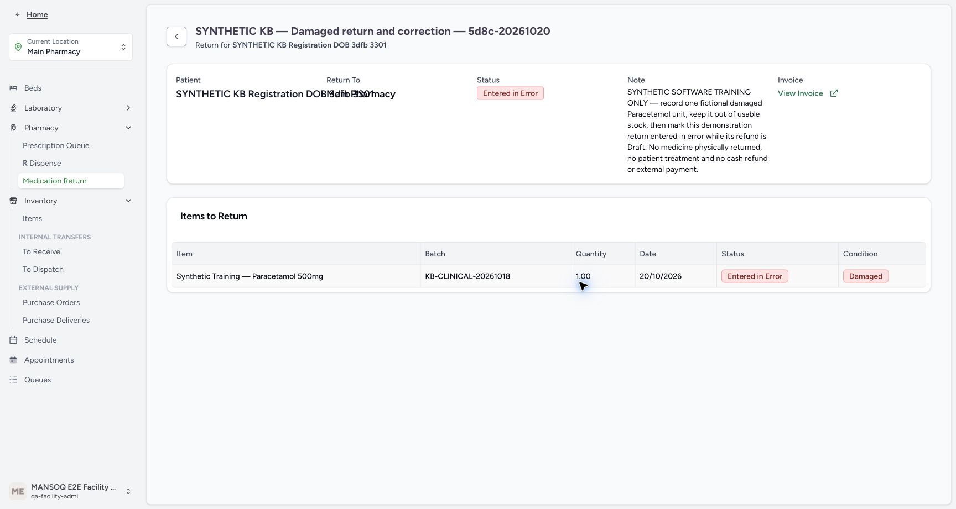956x509 pixels.
Task: Open Prescription Queue
Action: 56,145
